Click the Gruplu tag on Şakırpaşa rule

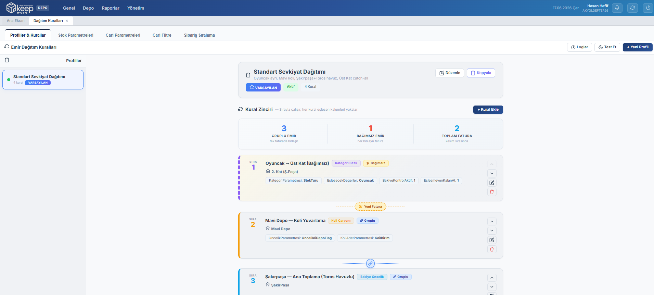click(401, 277)
